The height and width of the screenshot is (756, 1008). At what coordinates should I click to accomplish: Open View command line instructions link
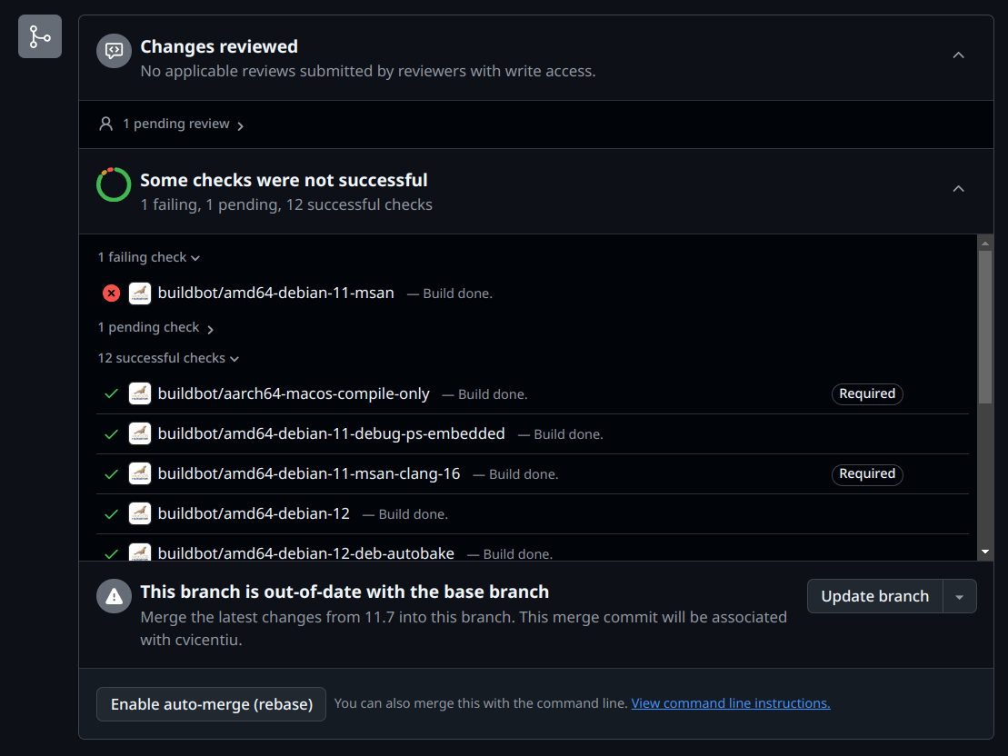[730, 703]
